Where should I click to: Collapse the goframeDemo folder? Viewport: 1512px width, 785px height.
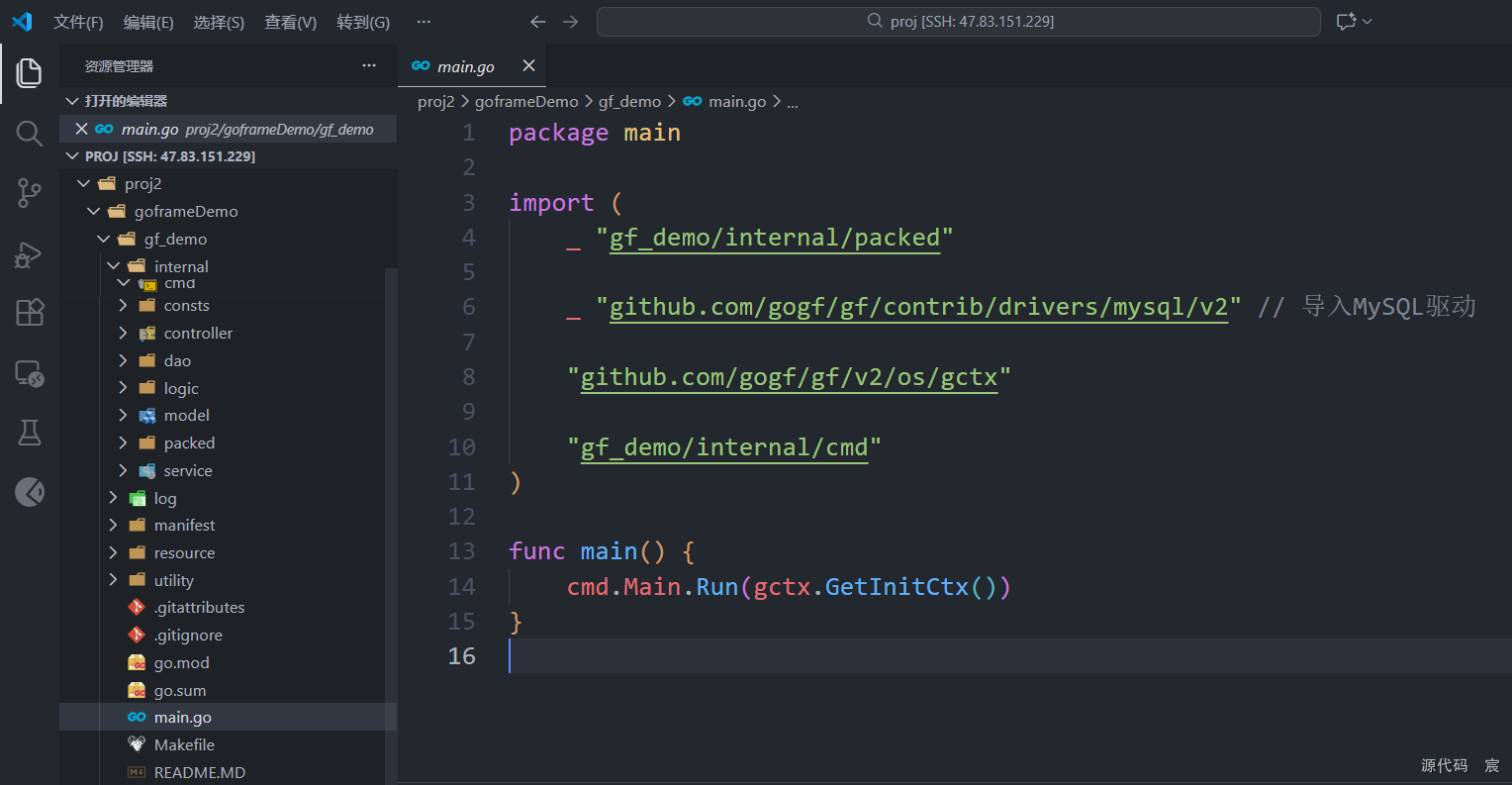point(93,211)
